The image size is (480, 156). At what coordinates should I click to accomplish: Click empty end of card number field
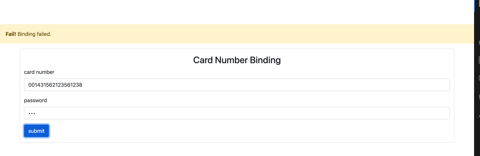coord(395,85)
